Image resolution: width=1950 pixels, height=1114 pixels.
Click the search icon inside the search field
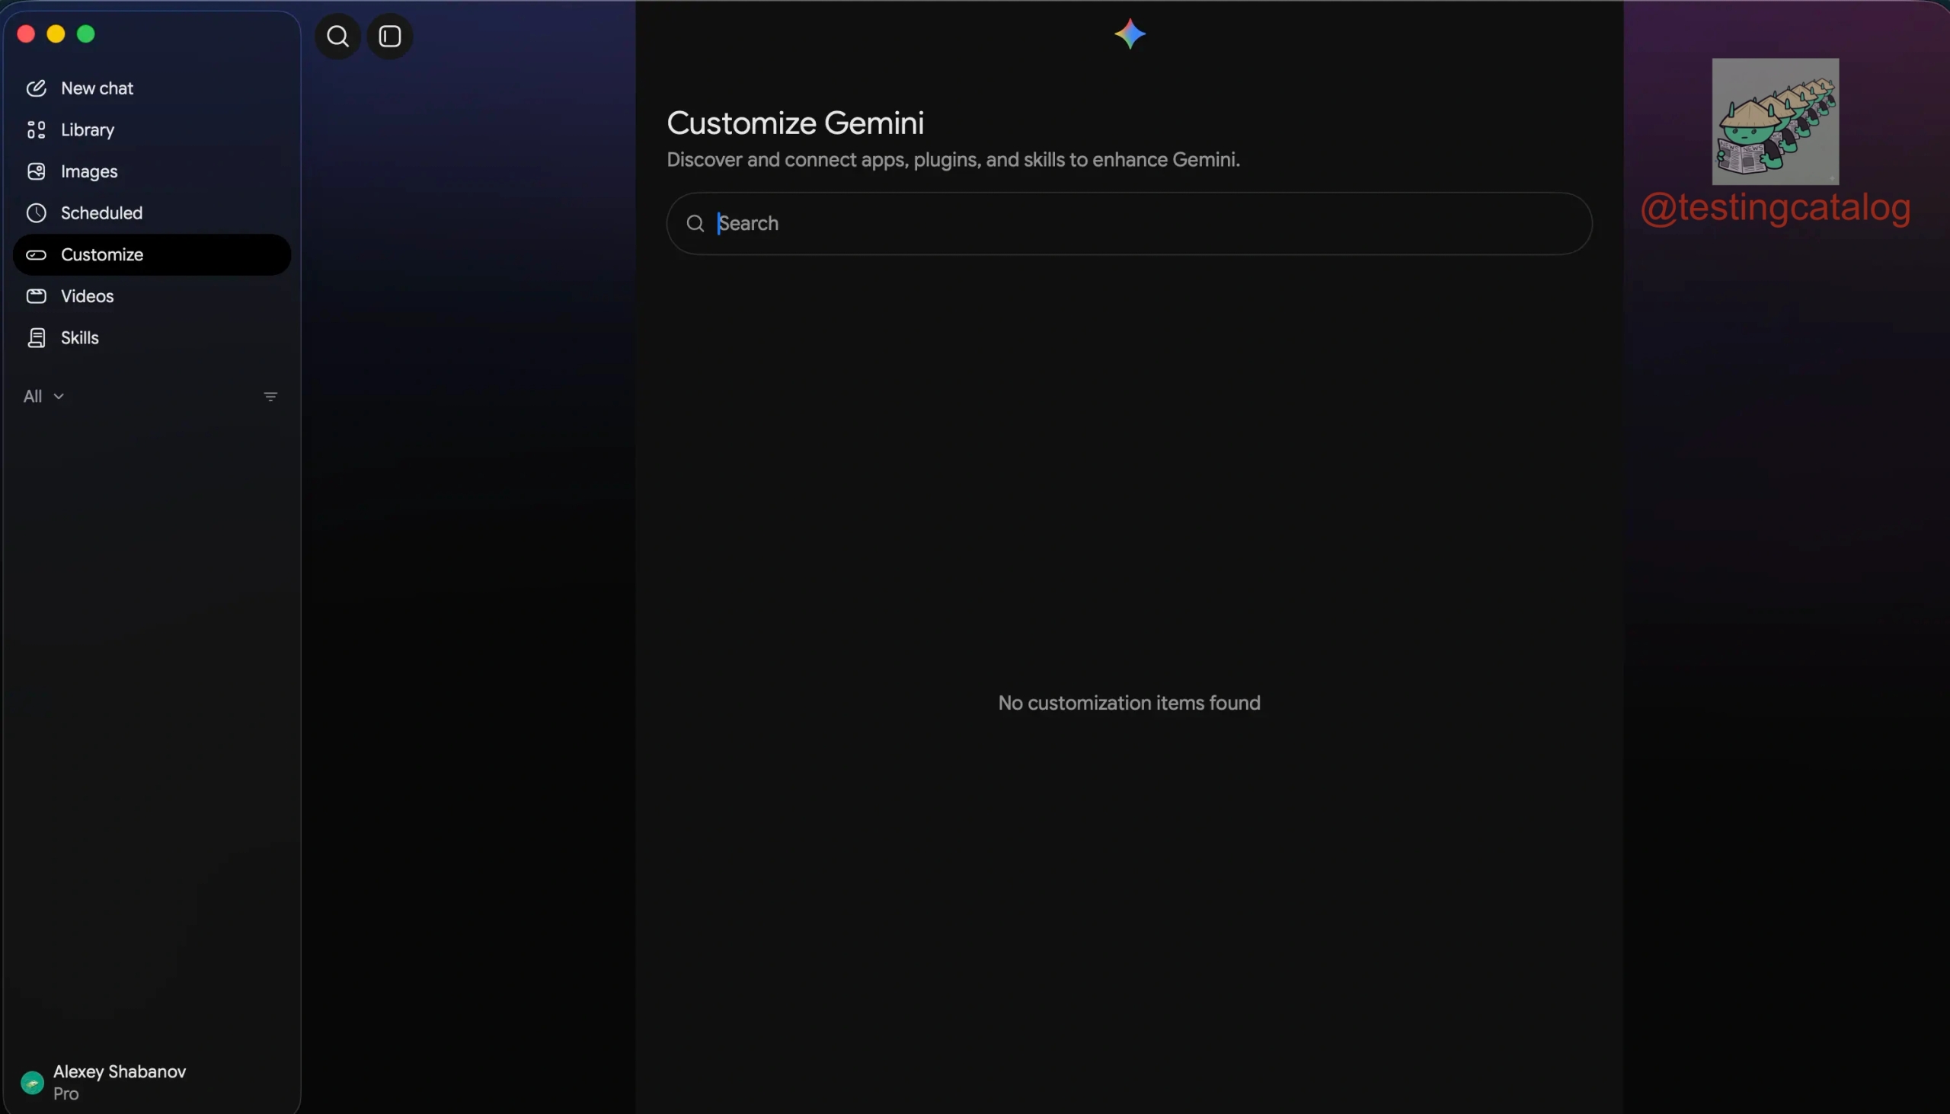(x=695, y=223)
